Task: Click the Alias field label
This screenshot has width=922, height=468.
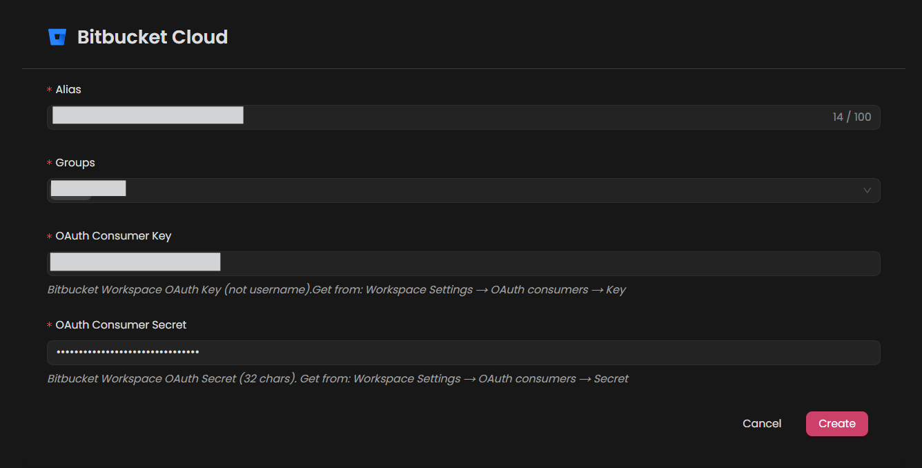Action: [x=68, y=89]
